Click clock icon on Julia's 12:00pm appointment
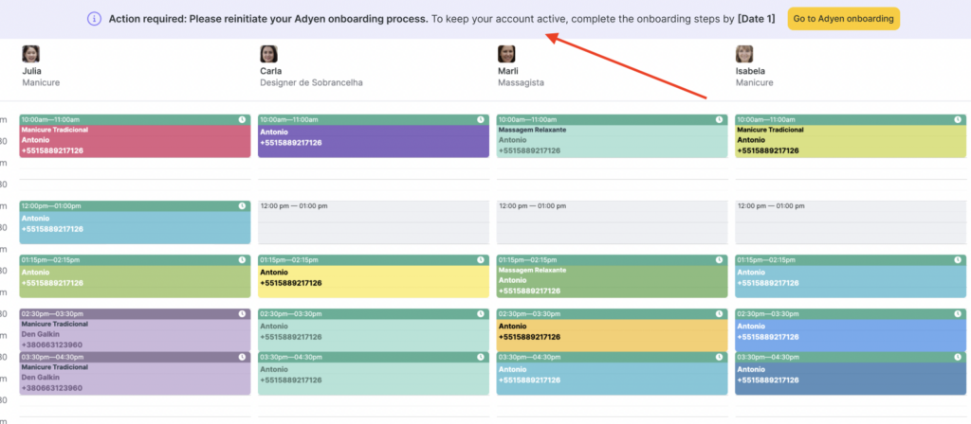 tap(242, 205)
